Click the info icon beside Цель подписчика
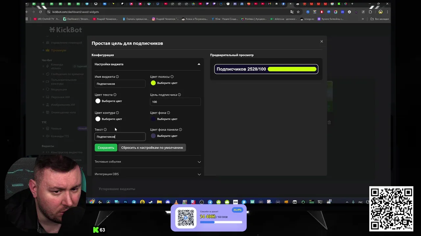421x236 pixels. 179,95
